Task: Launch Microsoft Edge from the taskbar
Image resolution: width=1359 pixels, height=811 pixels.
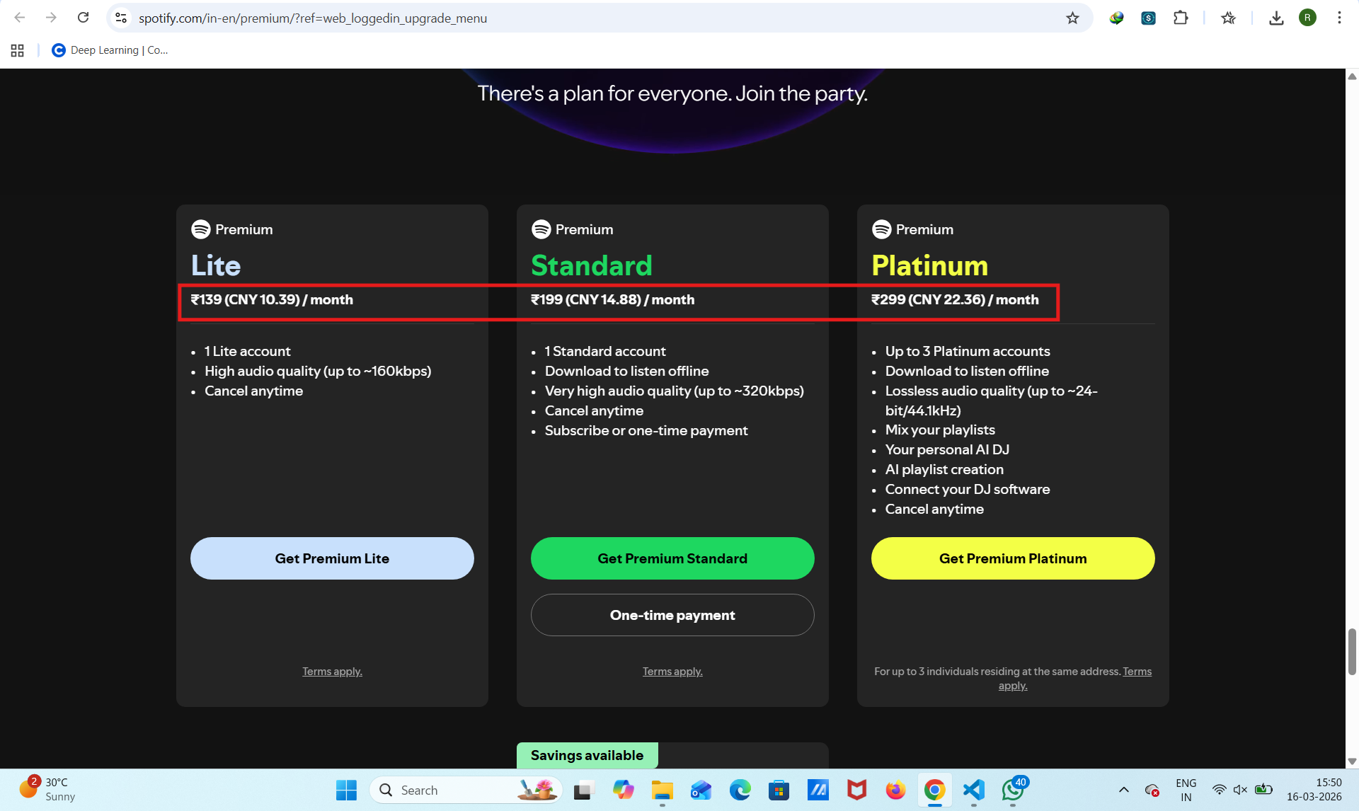Action: click(x=740, y=790)
